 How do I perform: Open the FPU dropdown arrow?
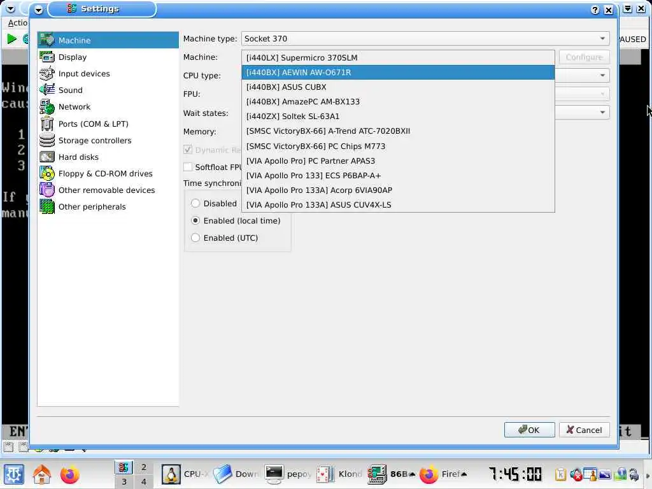(x=602, y=94)
